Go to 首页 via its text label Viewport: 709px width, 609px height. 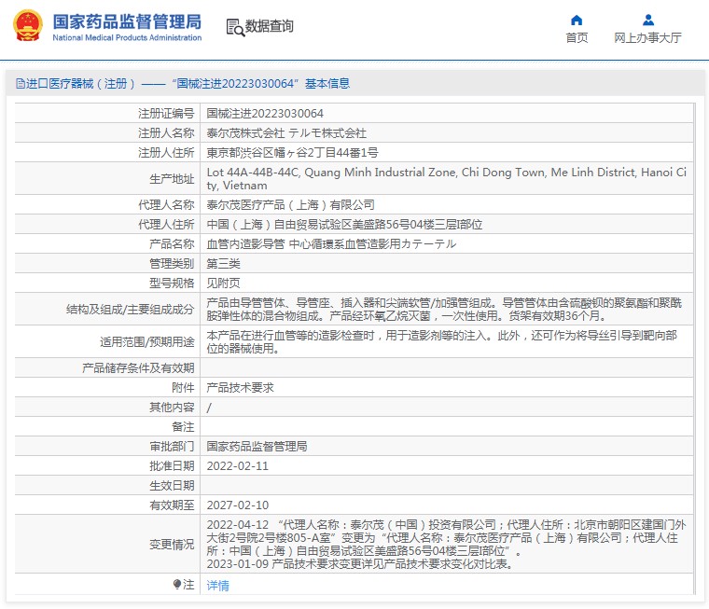point(577,38)
